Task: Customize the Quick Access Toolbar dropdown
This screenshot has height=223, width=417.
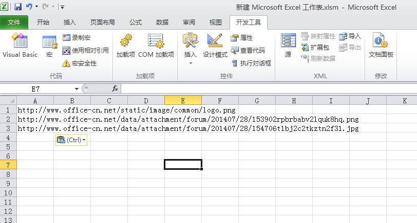Action: tap(62, 7)
